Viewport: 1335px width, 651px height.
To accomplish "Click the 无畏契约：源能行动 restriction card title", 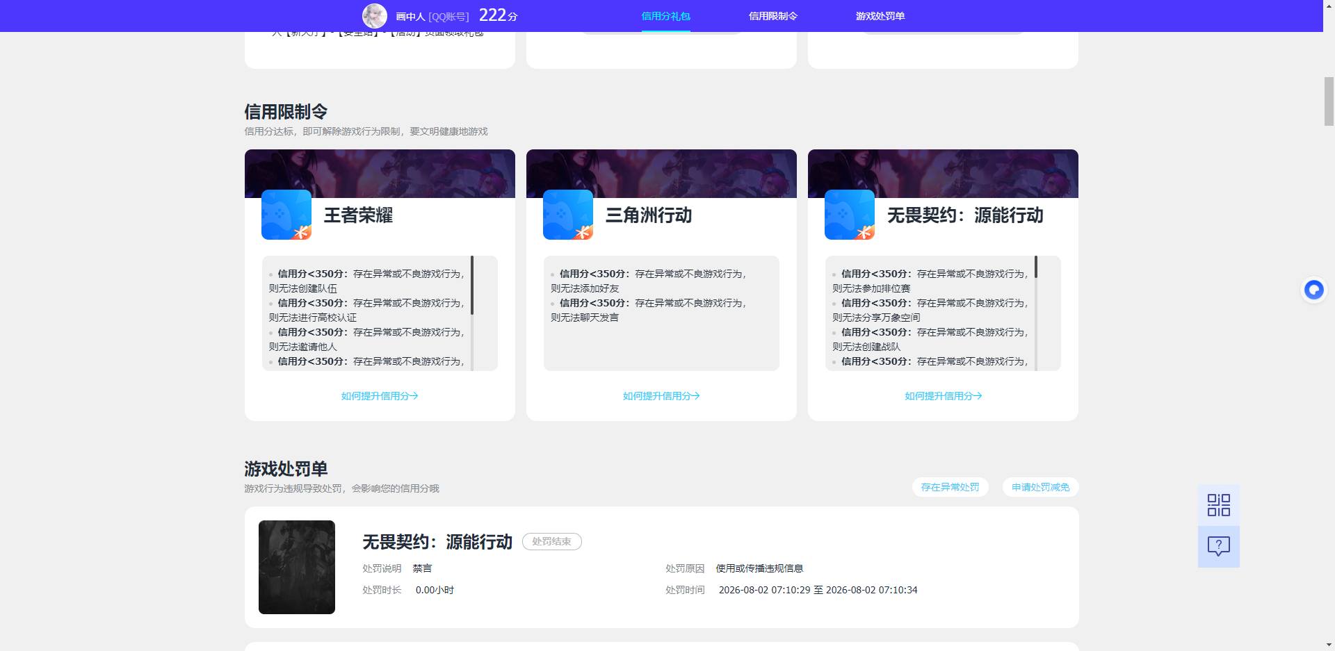I will coord(965,215).
